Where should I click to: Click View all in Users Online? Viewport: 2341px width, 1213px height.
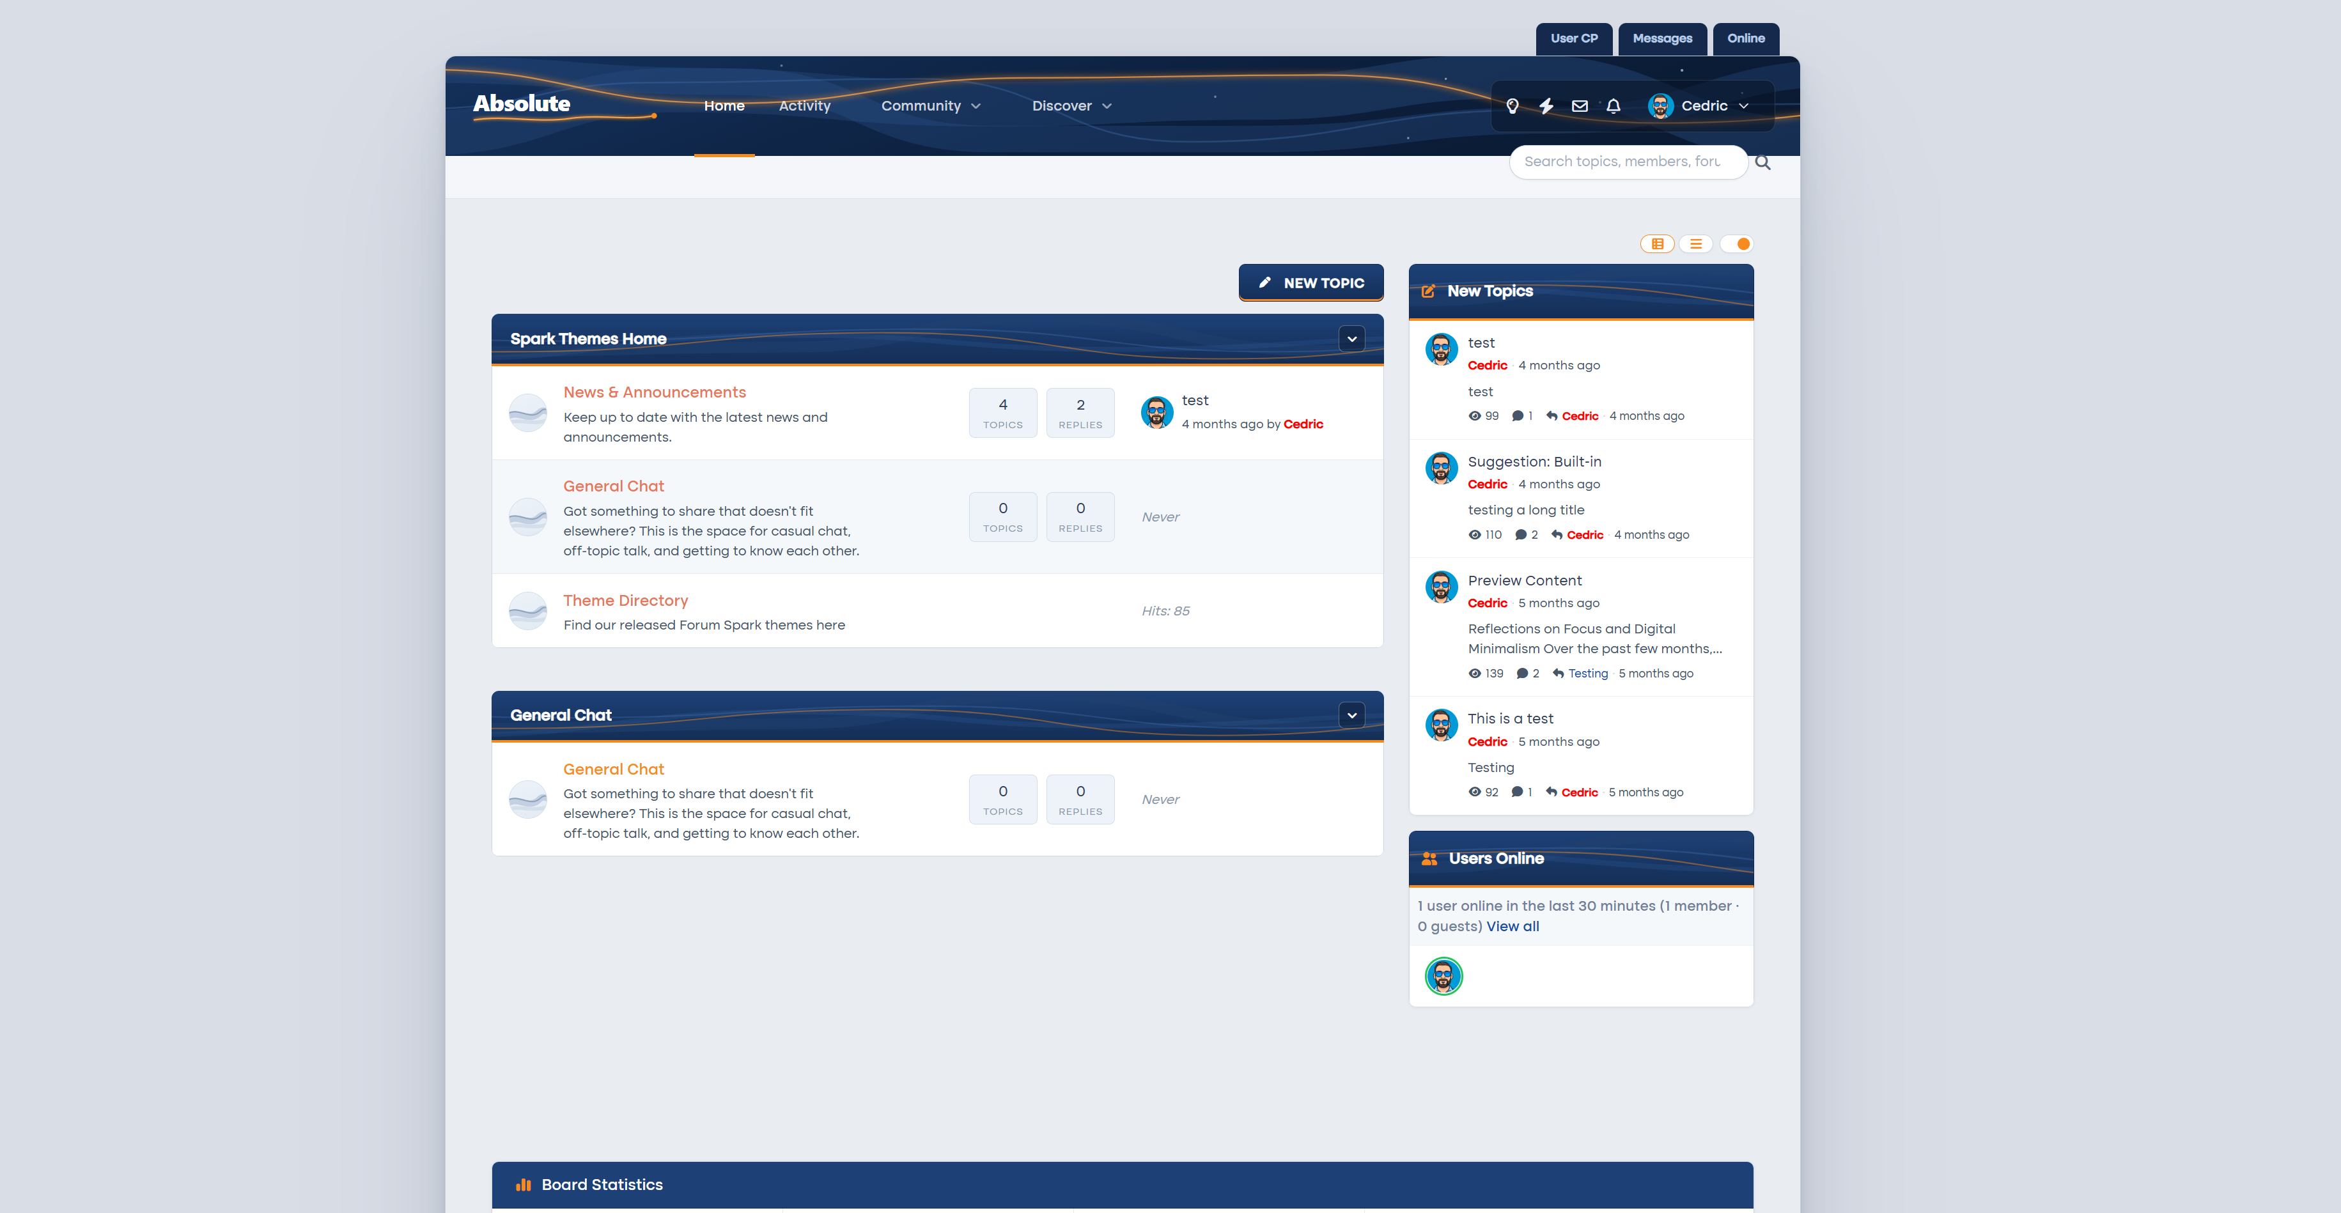pos(1513,927)
